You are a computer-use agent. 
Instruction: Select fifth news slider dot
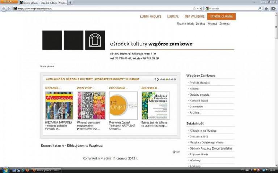[172, 79]
